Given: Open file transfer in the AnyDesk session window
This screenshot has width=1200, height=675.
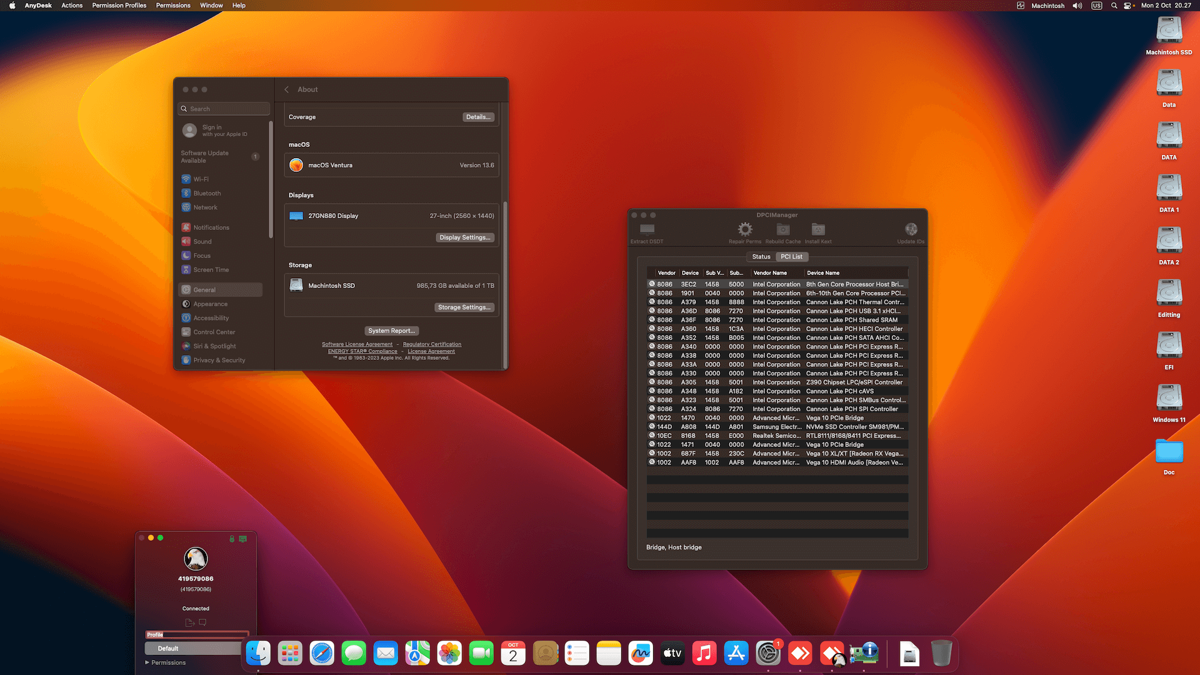Looking at the screenshot, I should 189,622.
